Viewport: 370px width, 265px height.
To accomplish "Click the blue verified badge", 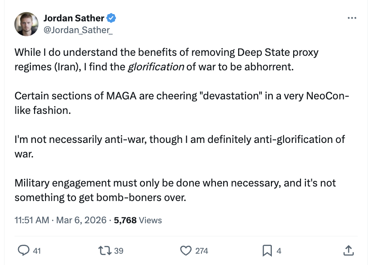I will pyautogui.click(x=111, y=19).
